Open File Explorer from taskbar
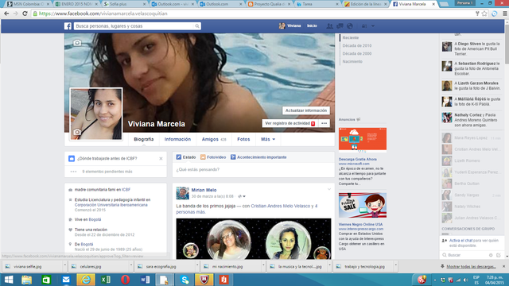509x286 pixels. point(26,280)
